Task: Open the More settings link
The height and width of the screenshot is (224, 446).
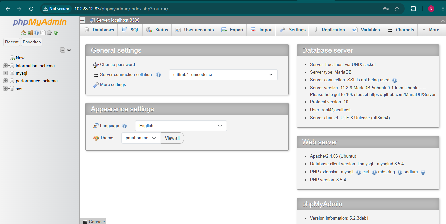Action: click(x=113, y=85)
